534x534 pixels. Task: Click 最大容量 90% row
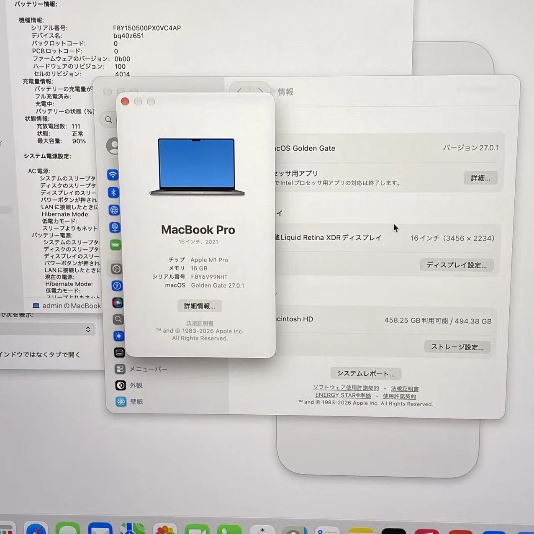click(x=62, y=141)
